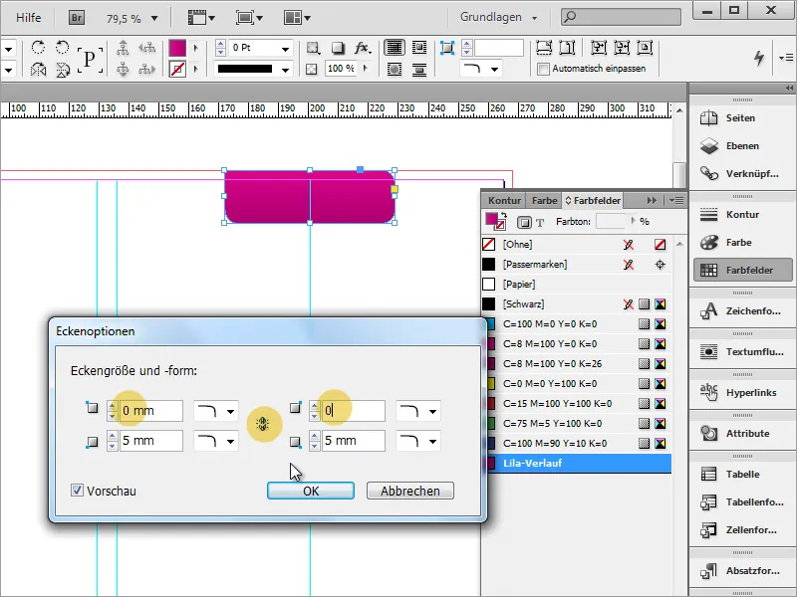Click the quick apply lightning icon

pyautogui.click(x=759, y=58)
